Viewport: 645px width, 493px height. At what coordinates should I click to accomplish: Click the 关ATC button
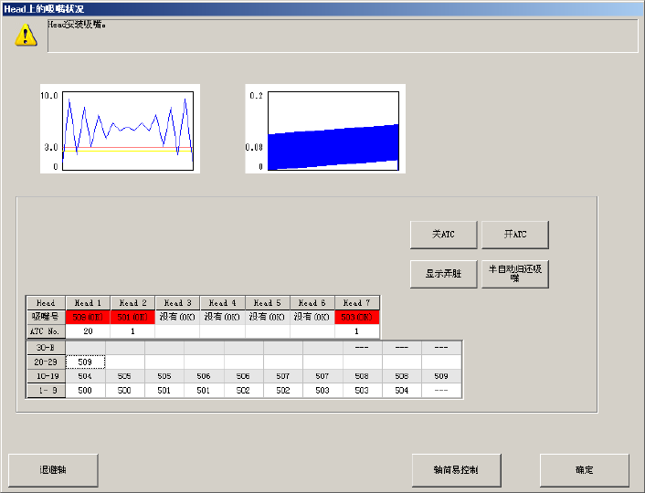(443, 235)
